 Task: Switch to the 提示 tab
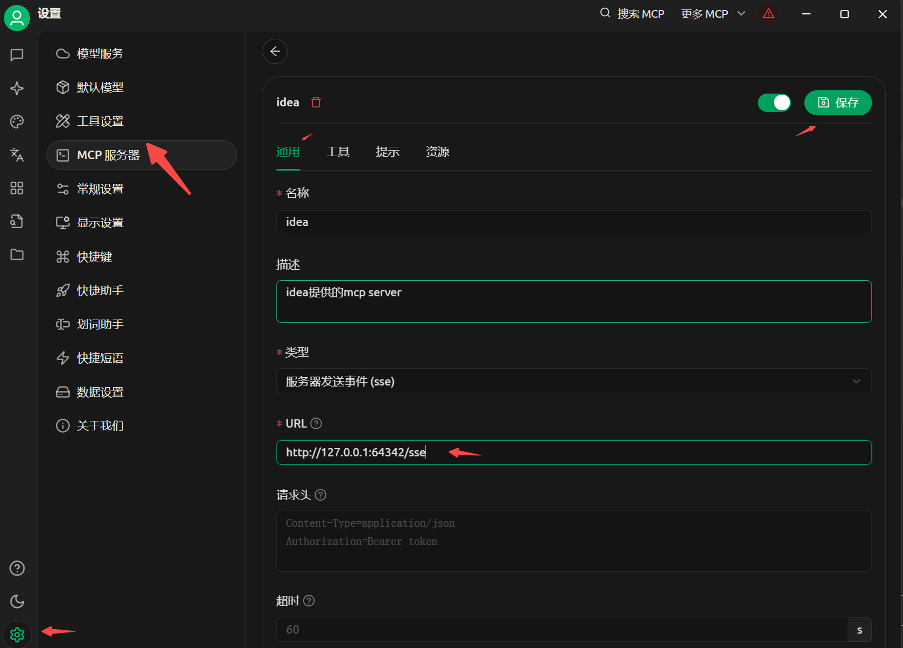click(388, 152)
